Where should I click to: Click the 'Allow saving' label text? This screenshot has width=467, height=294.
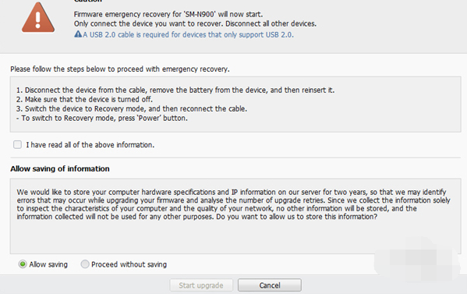48,264
